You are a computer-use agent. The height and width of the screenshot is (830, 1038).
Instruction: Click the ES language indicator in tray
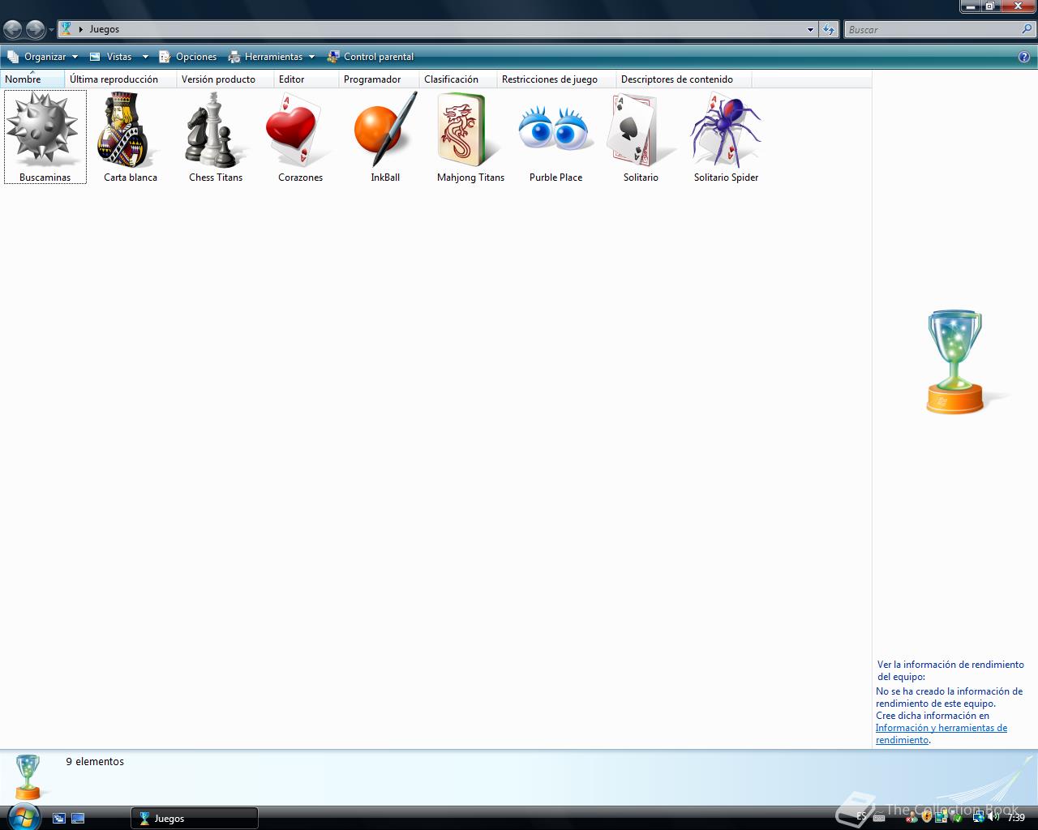(861, 817)
